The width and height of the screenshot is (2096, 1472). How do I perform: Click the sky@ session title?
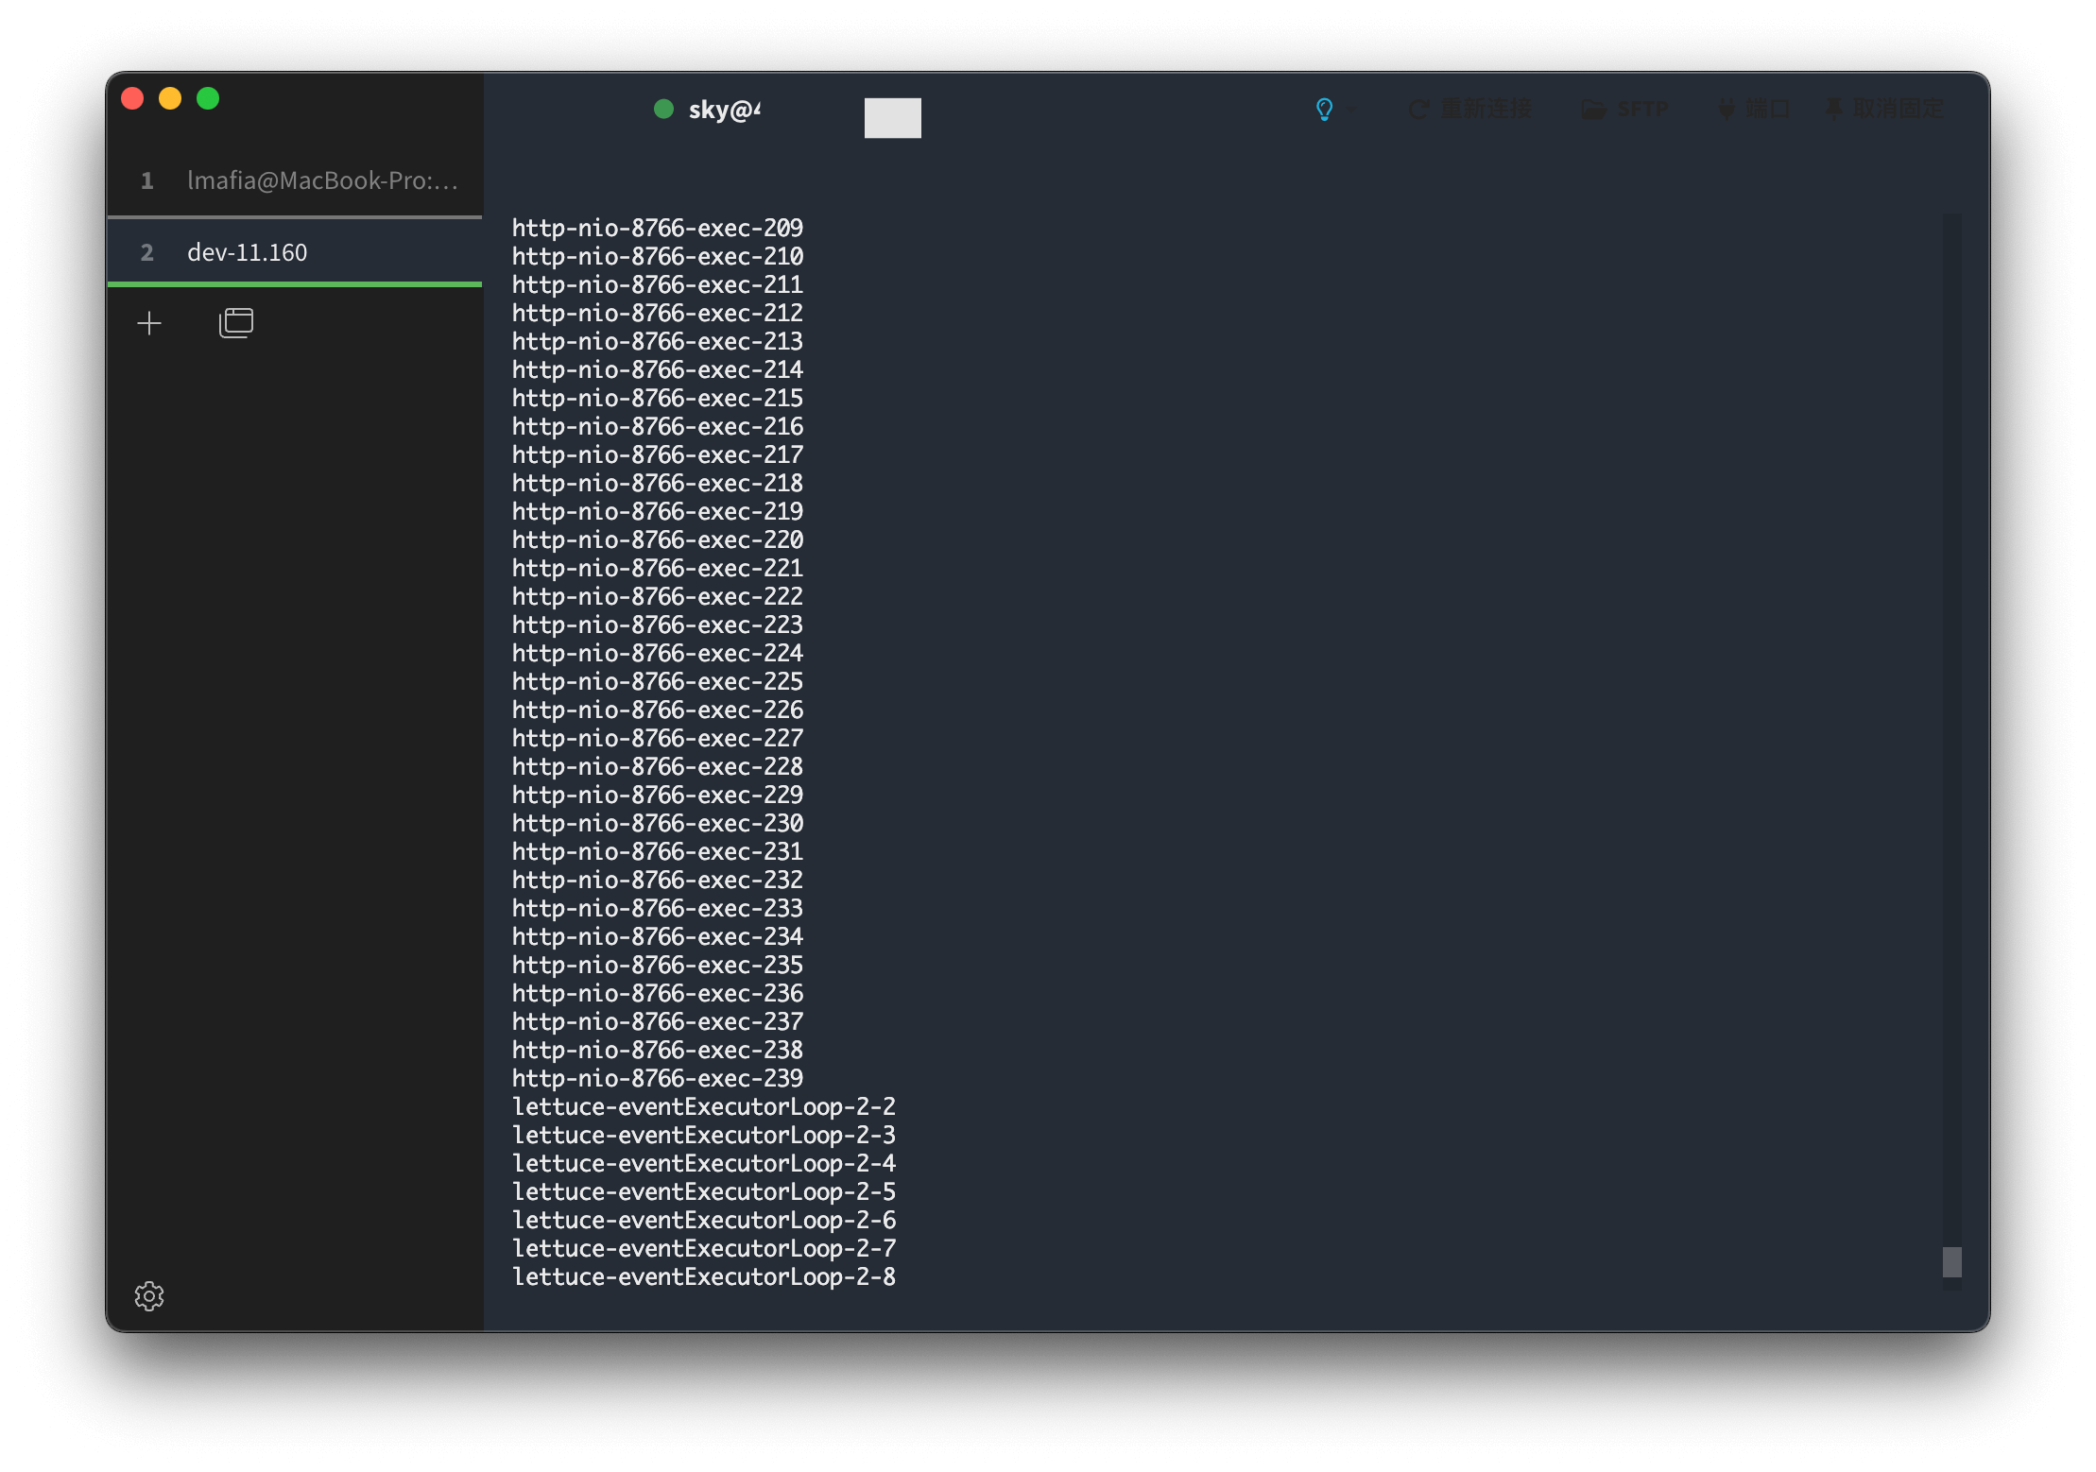point(724,111)
